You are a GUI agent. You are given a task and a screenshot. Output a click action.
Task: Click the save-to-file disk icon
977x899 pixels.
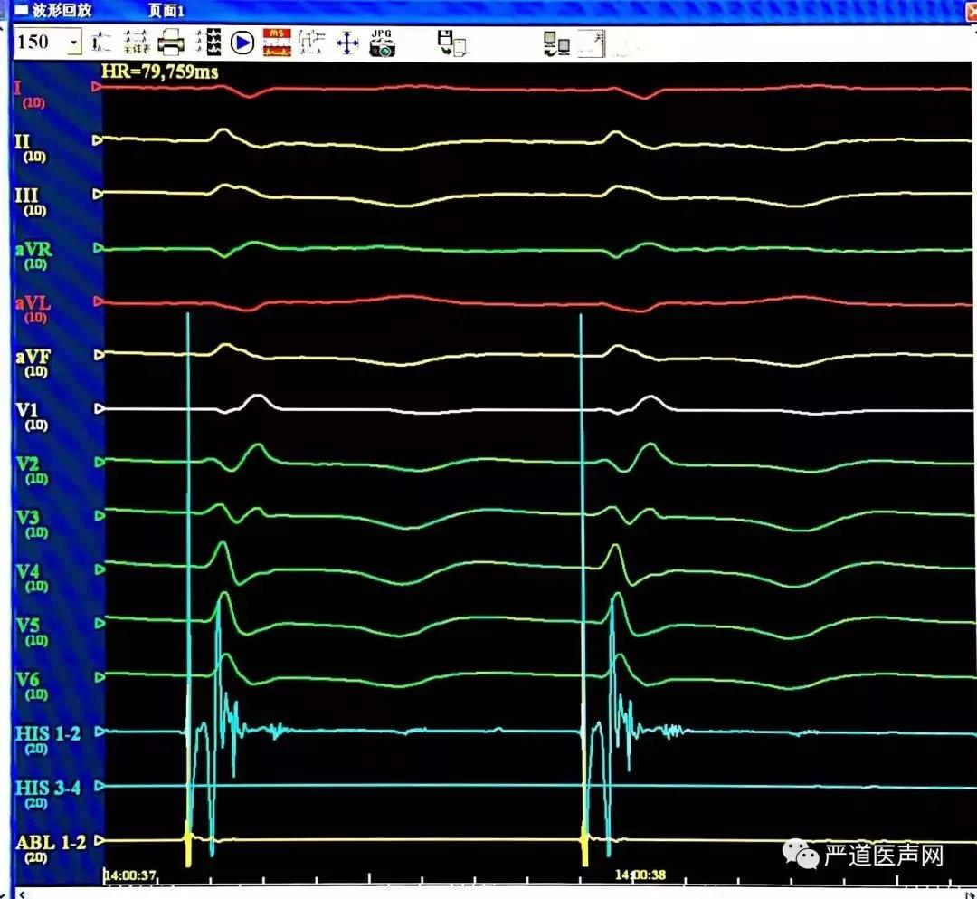pyautogui.click(x=451, y=43)
